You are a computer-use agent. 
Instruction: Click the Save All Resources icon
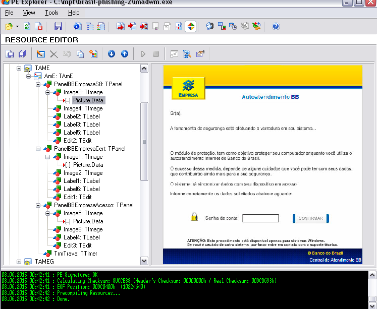pos(22,54)
